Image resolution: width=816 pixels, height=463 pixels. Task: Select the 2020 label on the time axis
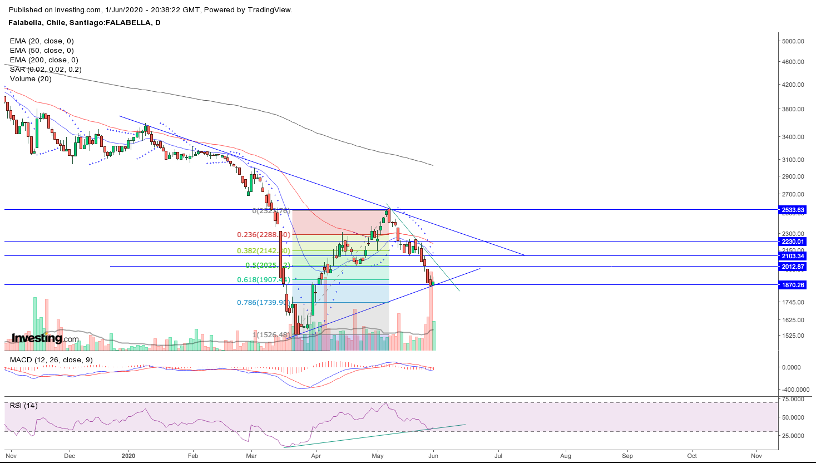tap(128, 456)
